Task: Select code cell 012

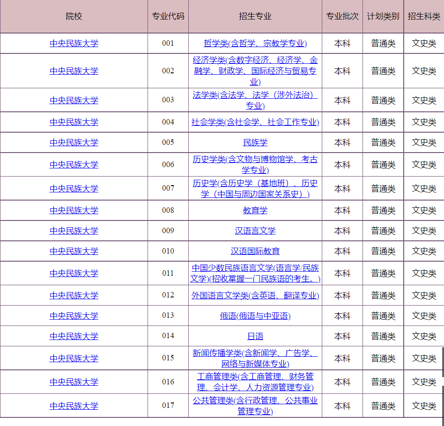Action: [168, 295]
